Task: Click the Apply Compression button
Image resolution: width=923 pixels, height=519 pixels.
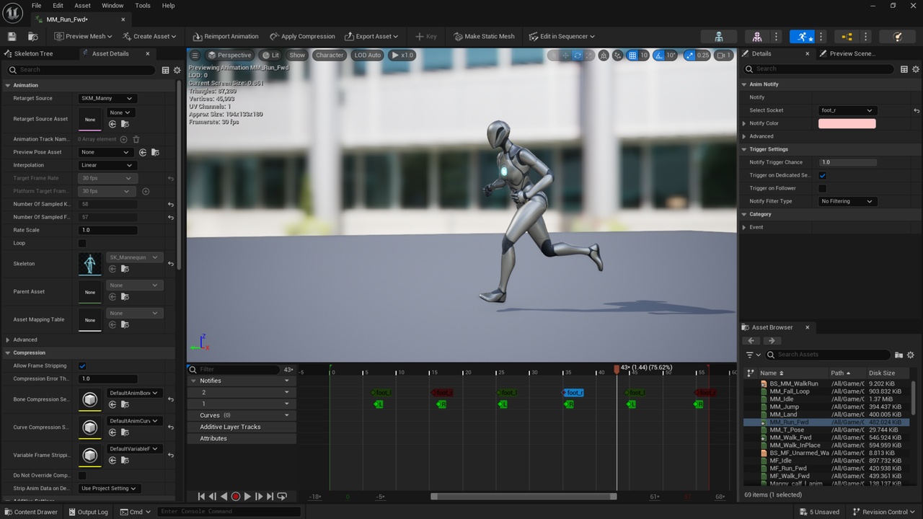Action: click(x=302, y=36)
